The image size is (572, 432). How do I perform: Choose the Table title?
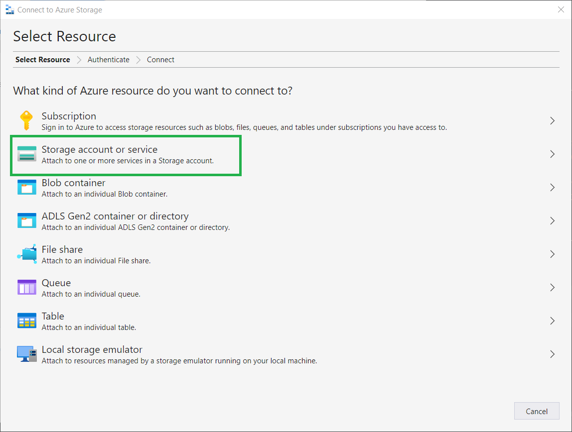(53, 316)
